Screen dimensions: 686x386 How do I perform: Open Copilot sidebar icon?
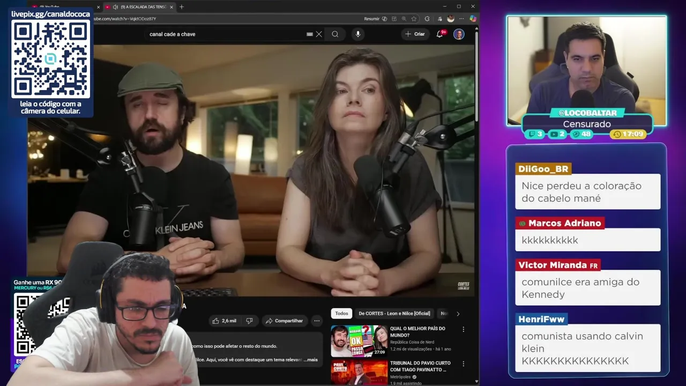click(x=473, y=19)
